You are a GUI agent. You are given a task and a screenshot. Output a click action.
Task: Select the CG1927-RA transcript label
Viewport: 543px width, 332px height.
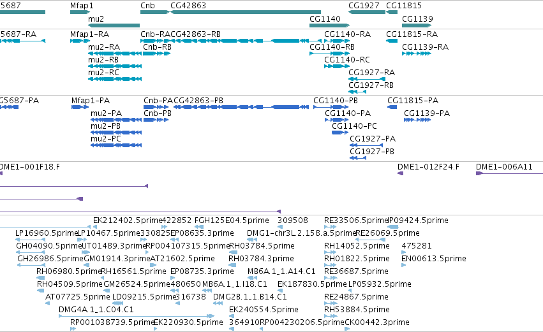[x=371, y=73]
